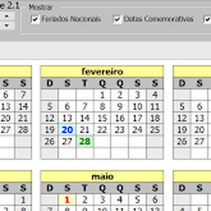Select day 3 in maio
This screenshot has width=211, height=211.
pyautogui.click(x=102, y=200)
